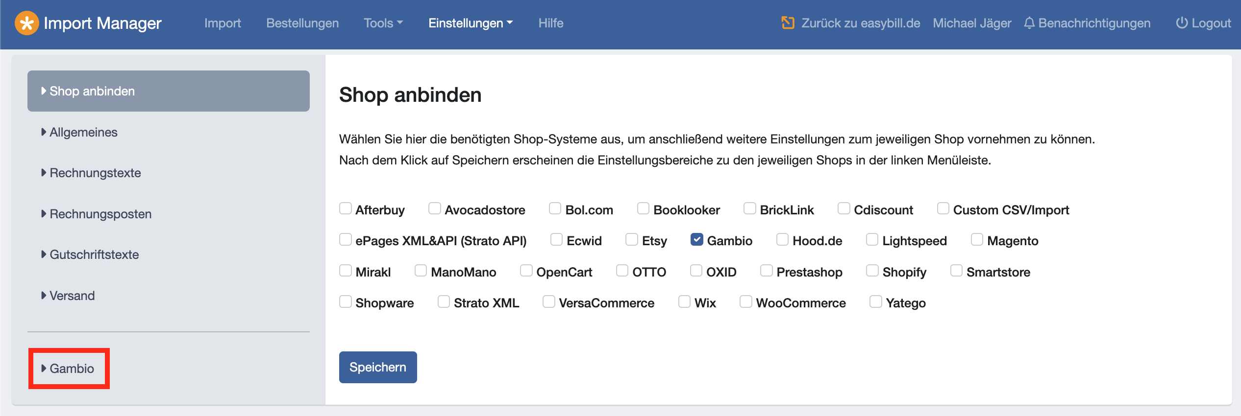
Task: Follow the Zurück zu easybill.de link
Action: point(861,23)
